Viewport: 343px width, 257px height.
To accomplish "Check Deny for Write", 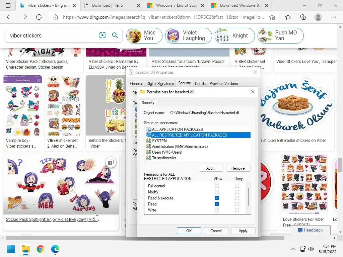I will (237, 210).
